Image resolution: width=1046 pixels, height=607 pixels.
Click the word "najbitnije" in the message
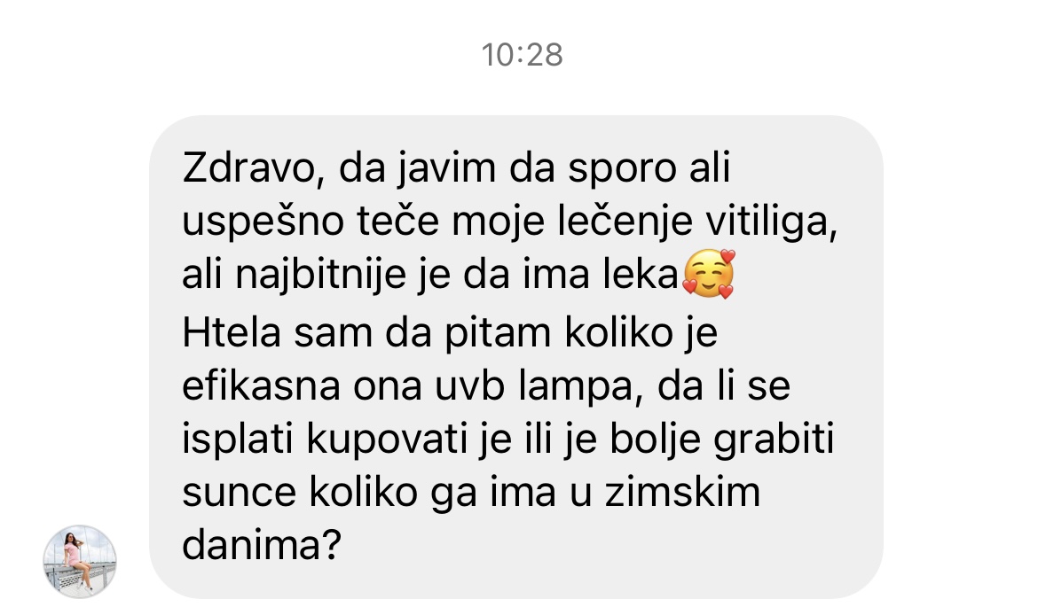coord(320,276)
